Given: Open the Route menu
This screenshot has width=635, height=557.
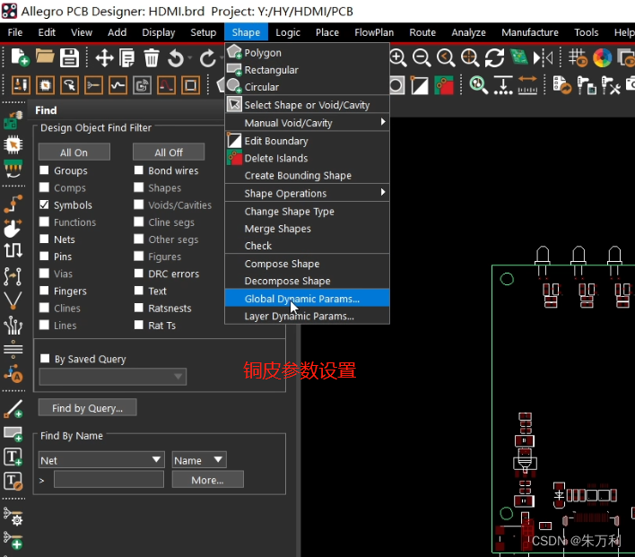Looking at the screenshot, I should pos(422,32).
